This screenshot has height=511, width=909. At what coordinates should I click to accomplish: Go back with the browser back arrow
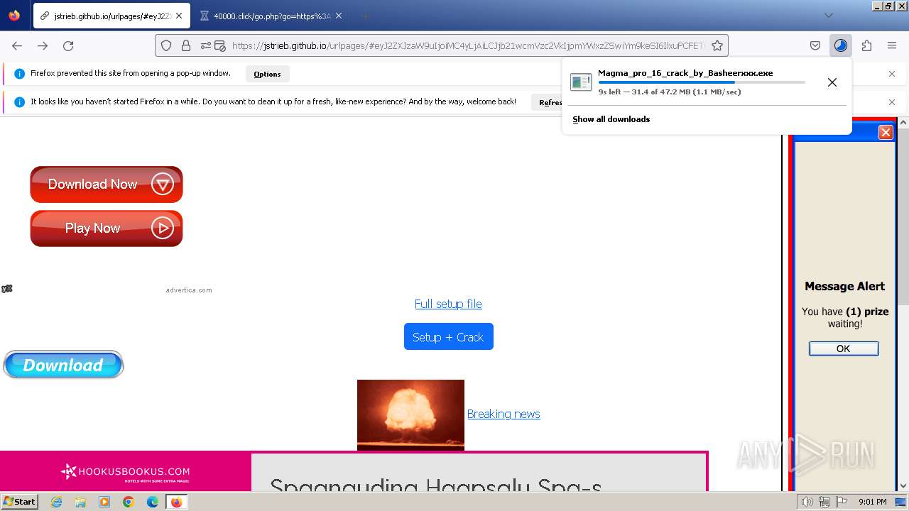[x=17, y=45]
